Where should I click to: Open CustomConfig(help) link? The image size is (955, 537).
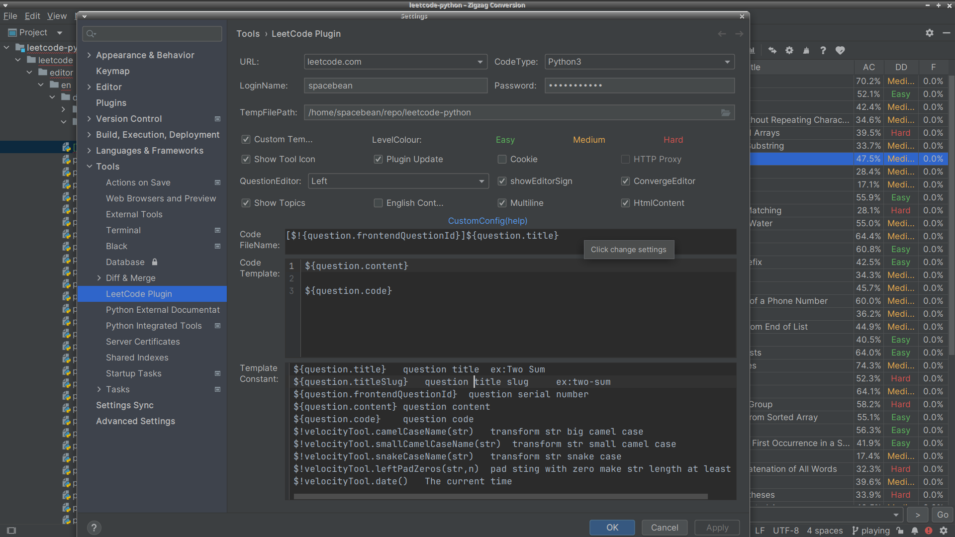[x=487, y=221]
